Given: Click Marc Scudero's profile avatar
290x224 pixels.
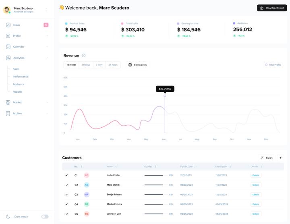Looking at the screenshot, I should 7,10.
